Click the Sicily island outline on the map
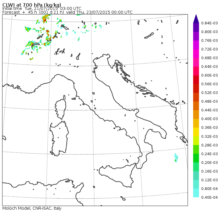The width and height of the screenshot is (221, 212). (117, 175)
